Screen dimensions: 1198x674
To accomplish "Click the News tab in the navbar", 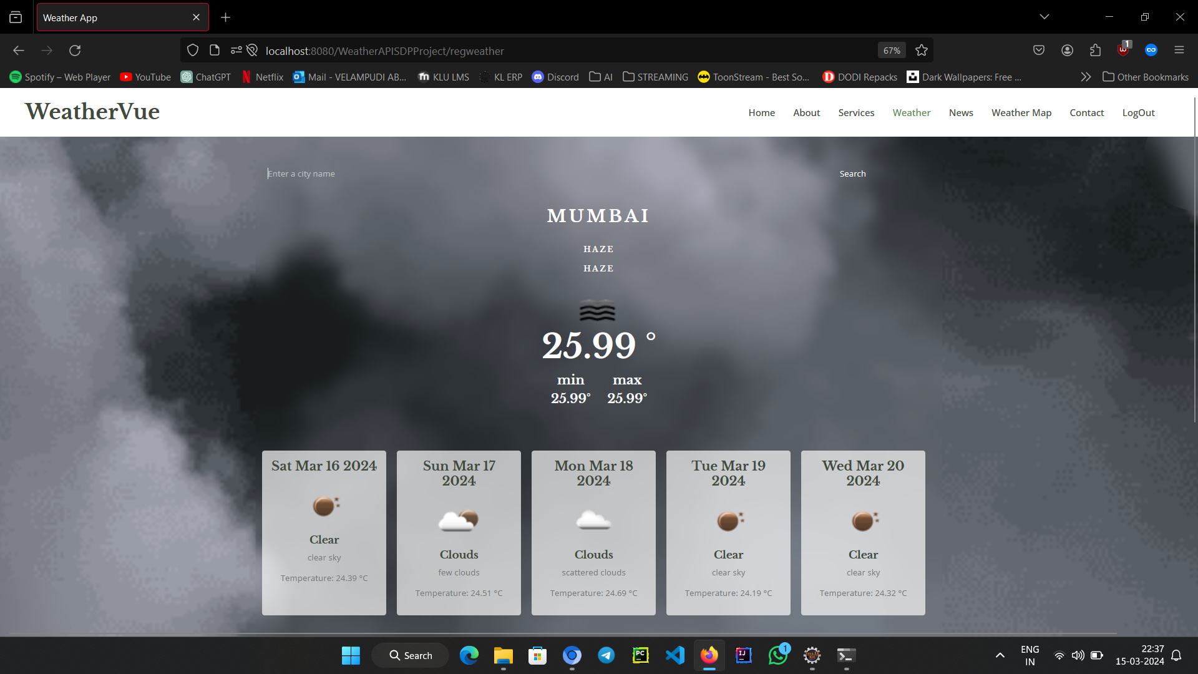I will [x=961, y=113].
